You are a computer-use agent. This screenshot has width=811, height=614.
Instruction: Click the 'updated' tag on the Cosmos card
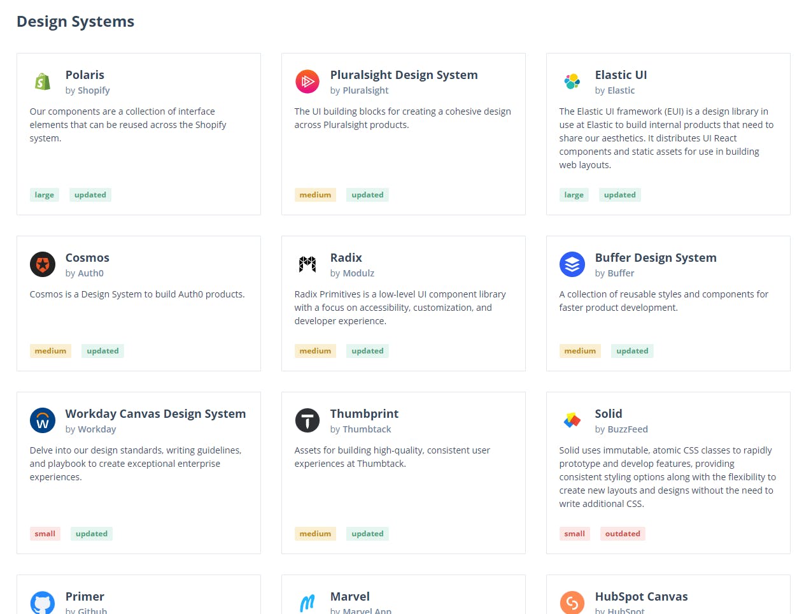click(x=103, y=351)
